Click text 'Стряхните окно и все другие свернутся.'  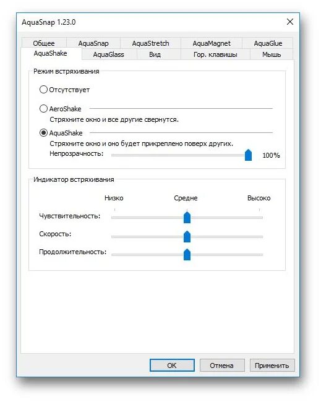click(x=114, y=119)
